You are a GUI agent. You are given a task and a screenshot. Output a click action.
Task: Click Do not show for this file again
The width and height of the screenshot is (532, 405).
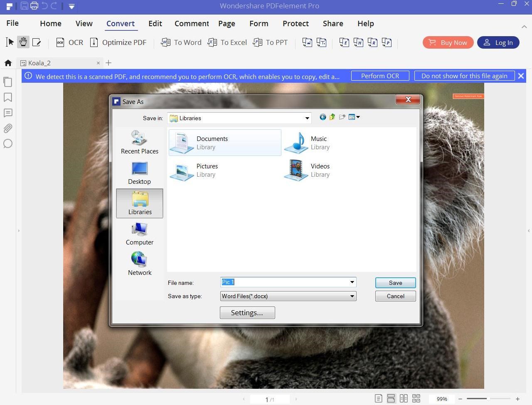click(x=464, y=76)
